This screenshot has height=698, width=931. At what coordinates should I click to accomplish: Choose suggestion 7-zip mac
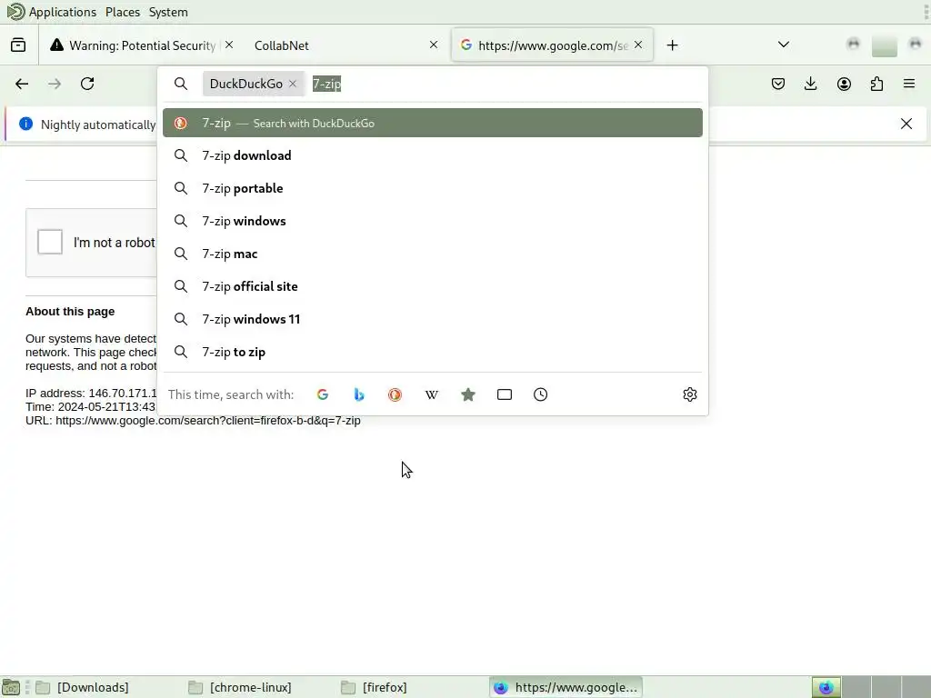(x=432, y=254)
